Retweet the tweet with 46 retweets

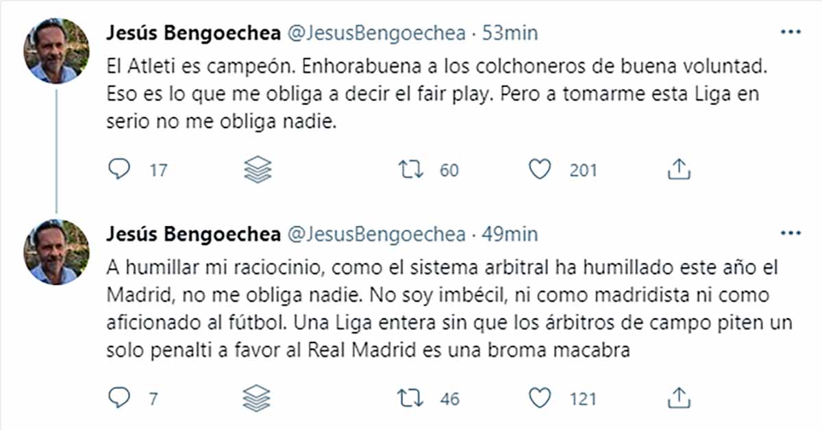(x=409, y=398)
